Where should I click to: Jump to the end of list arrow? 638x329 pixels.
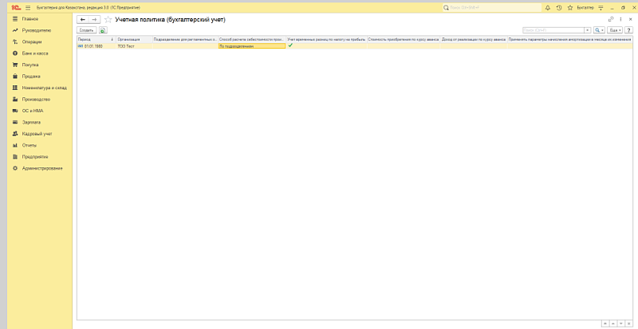coord(628,323)
